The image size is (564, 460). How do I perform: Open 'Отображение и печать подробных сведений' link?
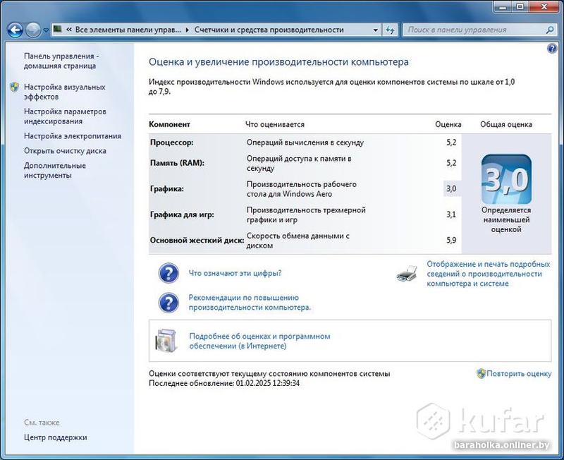point(489,274)
